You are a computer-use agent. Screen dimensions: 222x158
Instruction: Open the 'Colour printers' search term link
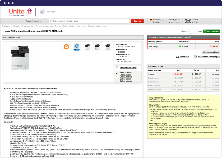(x=126, y=77)
